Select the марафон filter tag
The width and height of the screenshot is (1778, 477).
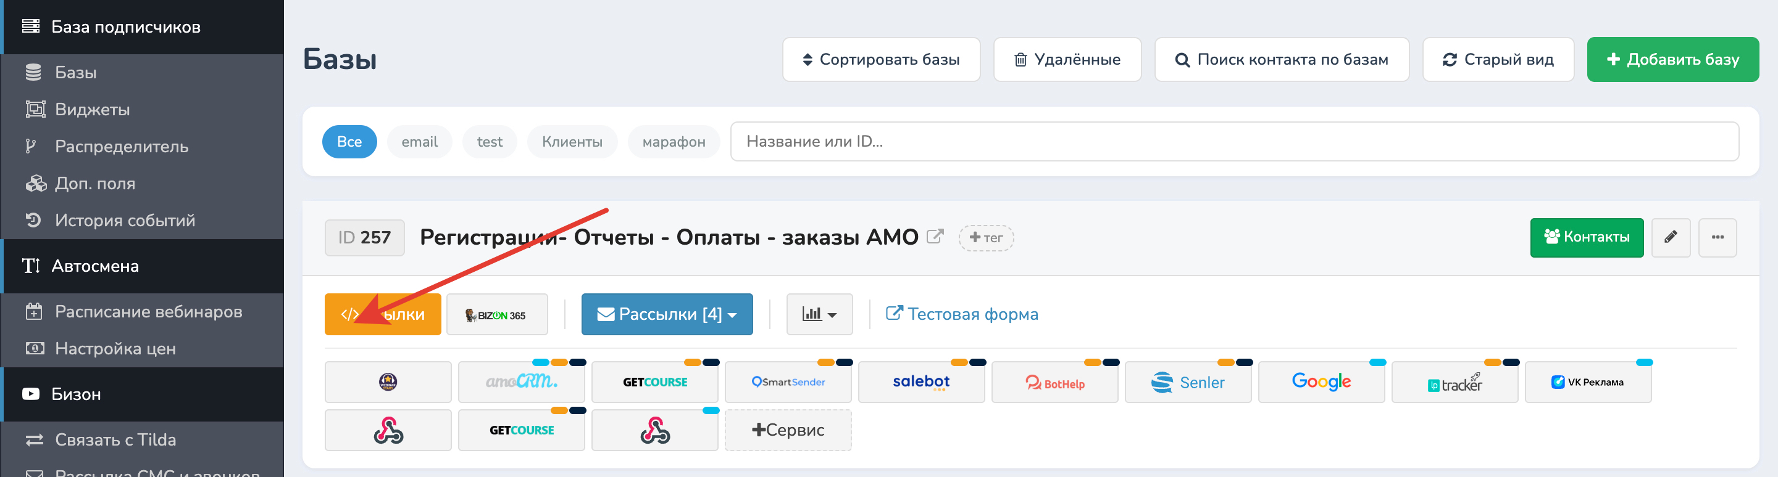pyautogui.click(x=673, y=142)
